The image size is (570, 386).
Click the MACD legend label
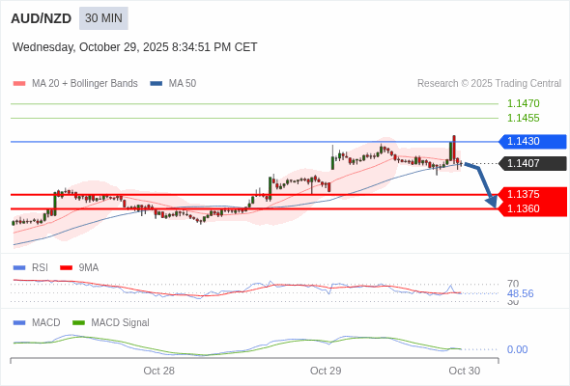click(x=46, y=323)
